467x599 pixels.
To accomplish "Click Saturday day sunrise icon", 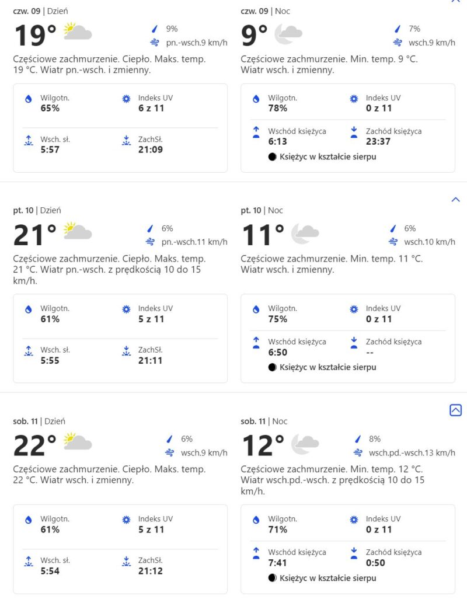I will [x=28, y=561].
